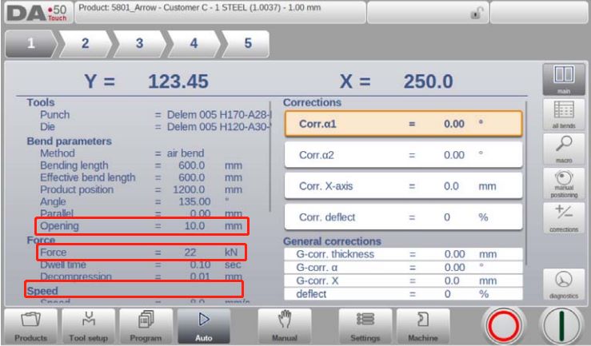This screenshot has width=591, height=346.
Task: Click the Opening 10.0 value
Action: pos(194,226)
